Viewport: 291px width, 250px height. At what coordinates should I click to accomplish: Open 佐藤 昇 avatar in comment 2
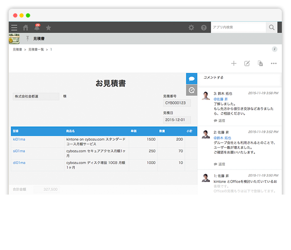pos(206,134)
